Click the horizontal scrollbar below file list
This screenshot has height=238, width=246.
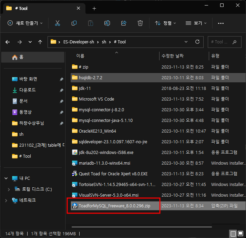point(142,227)
